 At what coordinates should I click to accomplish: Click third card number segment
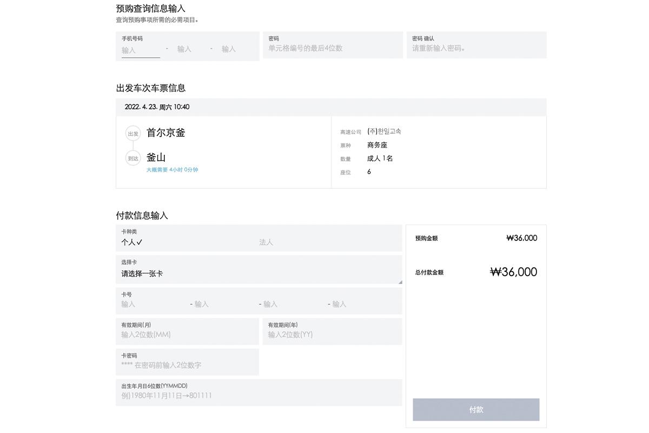(290, 304)
